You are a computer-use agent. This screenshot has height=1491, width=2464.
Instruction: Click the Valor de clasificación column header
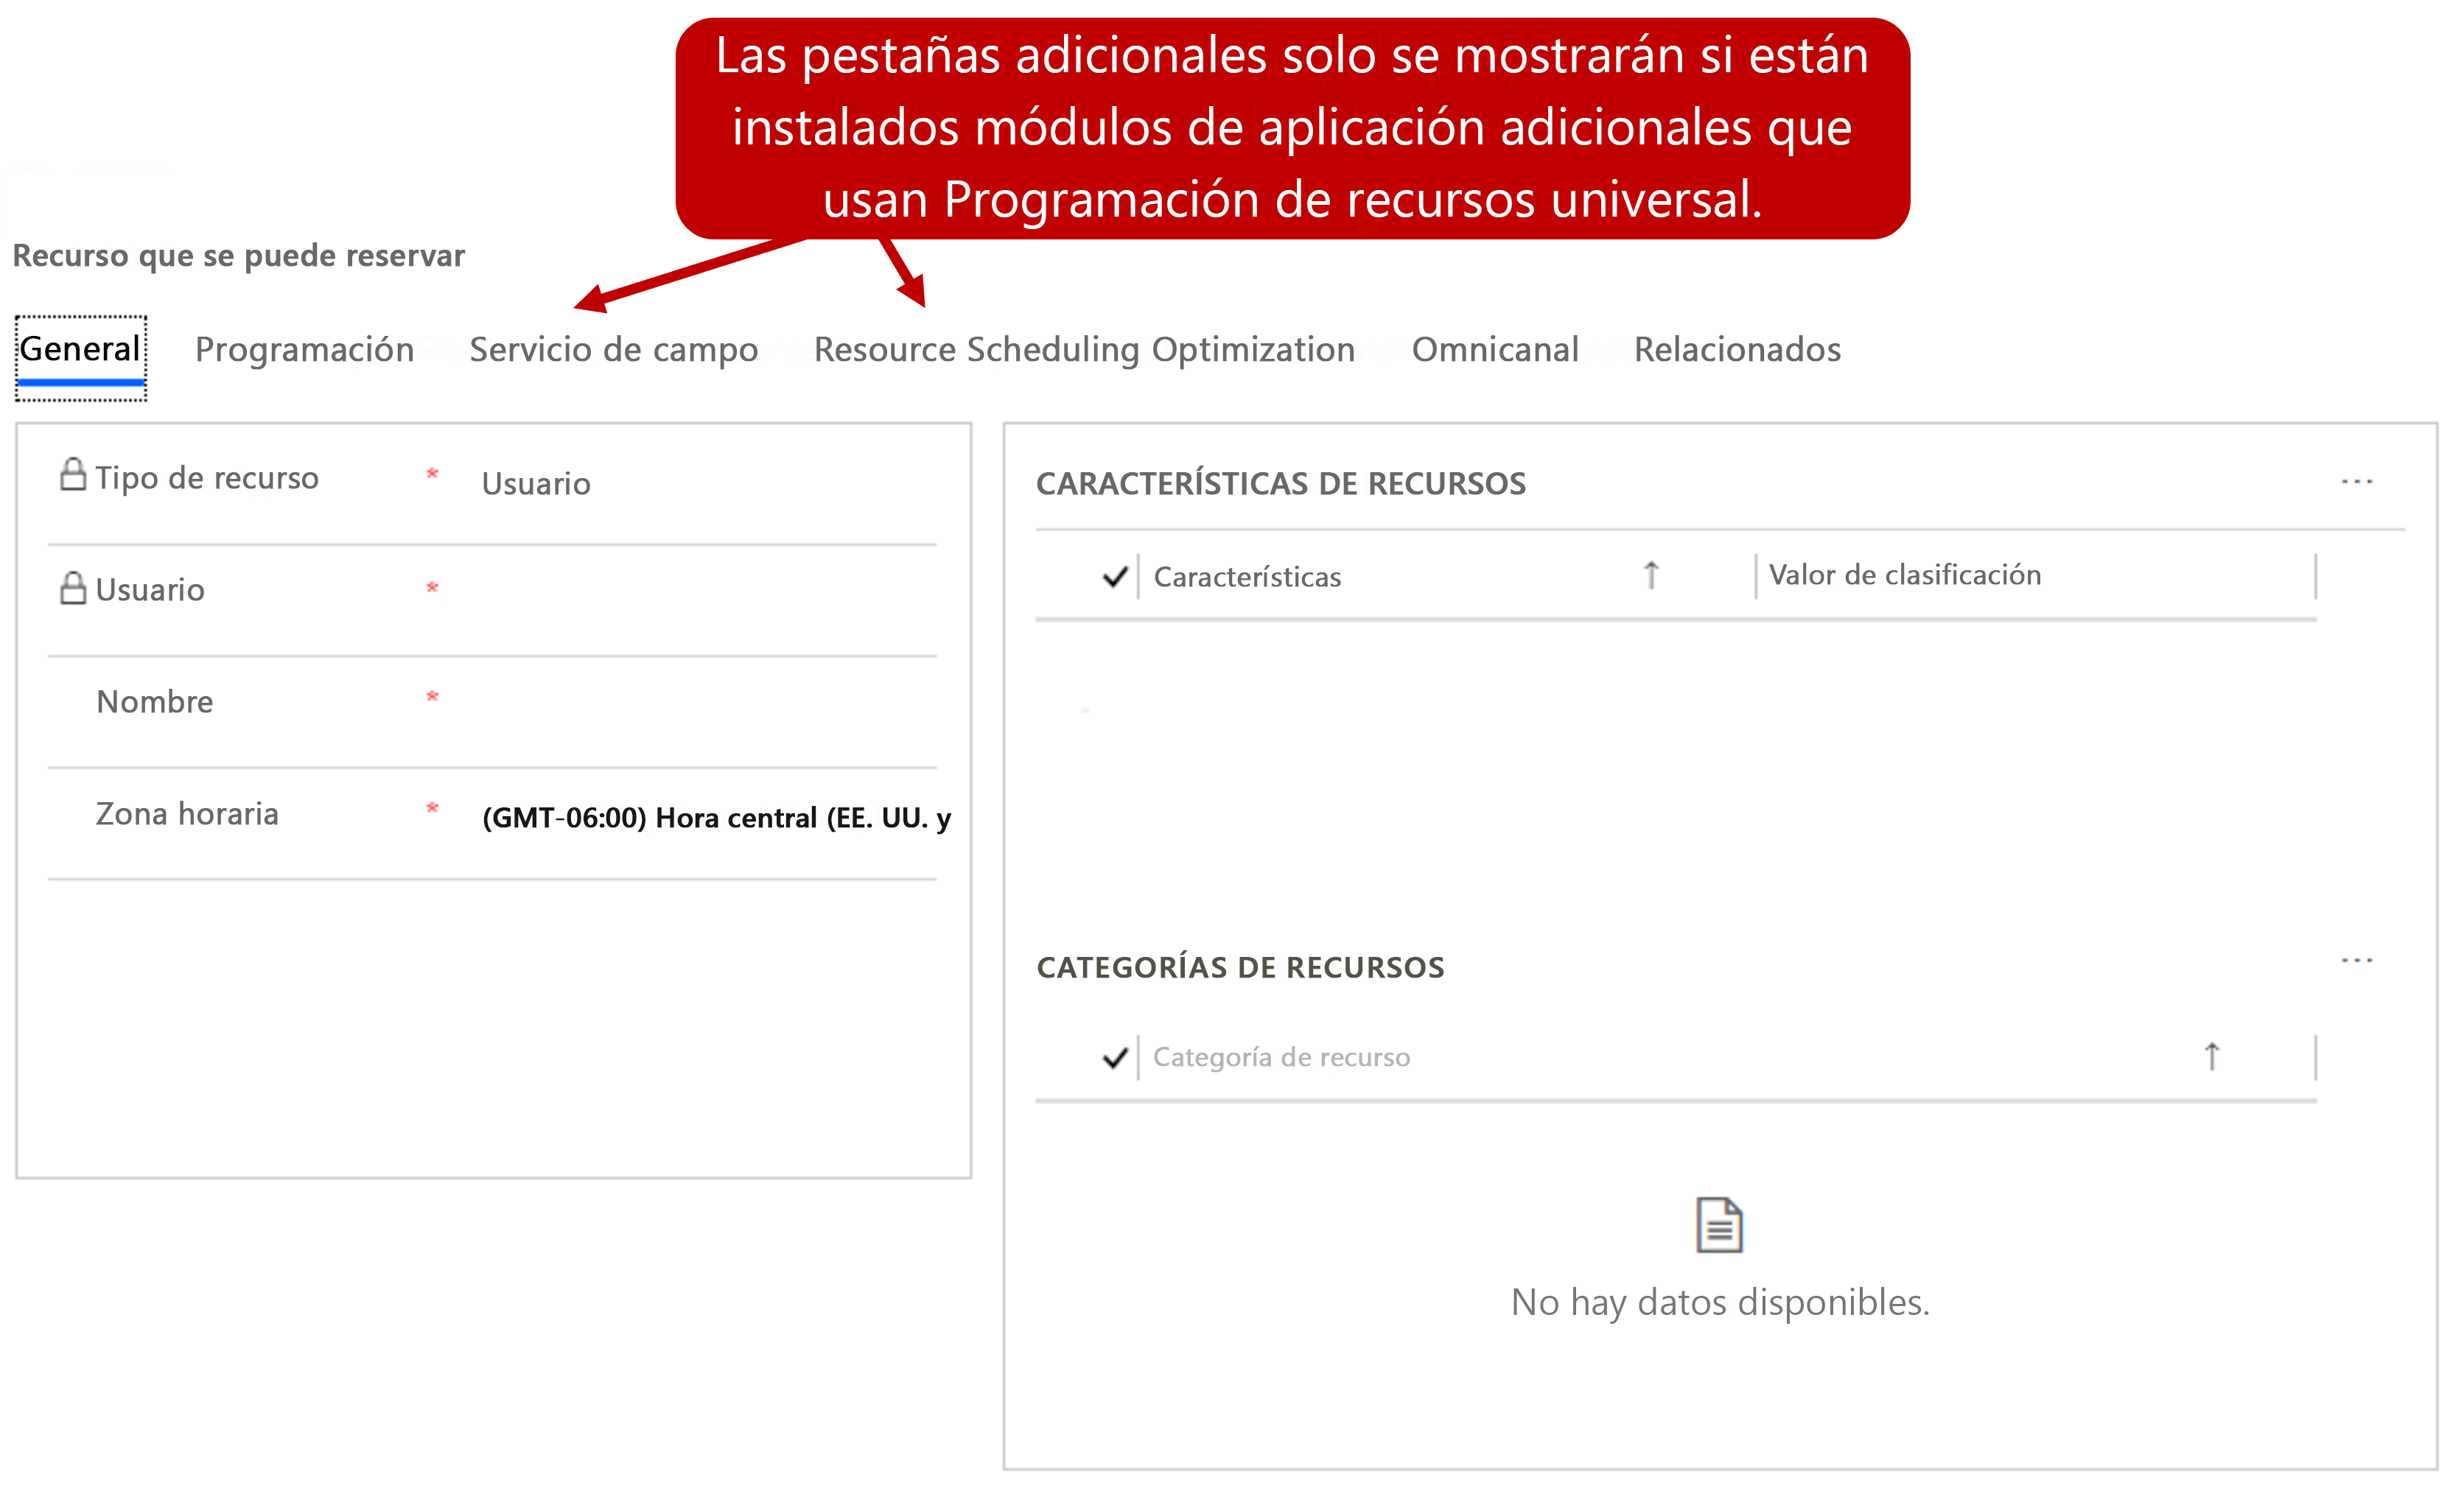click(x=1904, y=575)
